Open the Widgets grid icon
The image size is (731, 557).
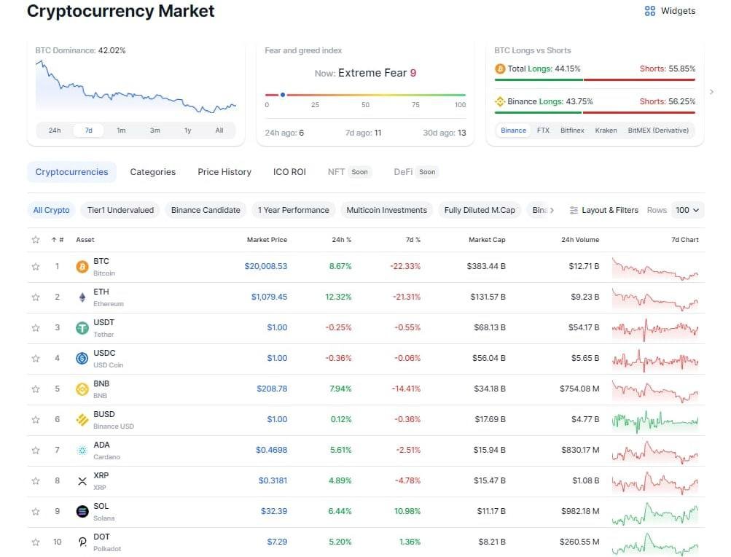pyautogui.click(x=650, y=11)
